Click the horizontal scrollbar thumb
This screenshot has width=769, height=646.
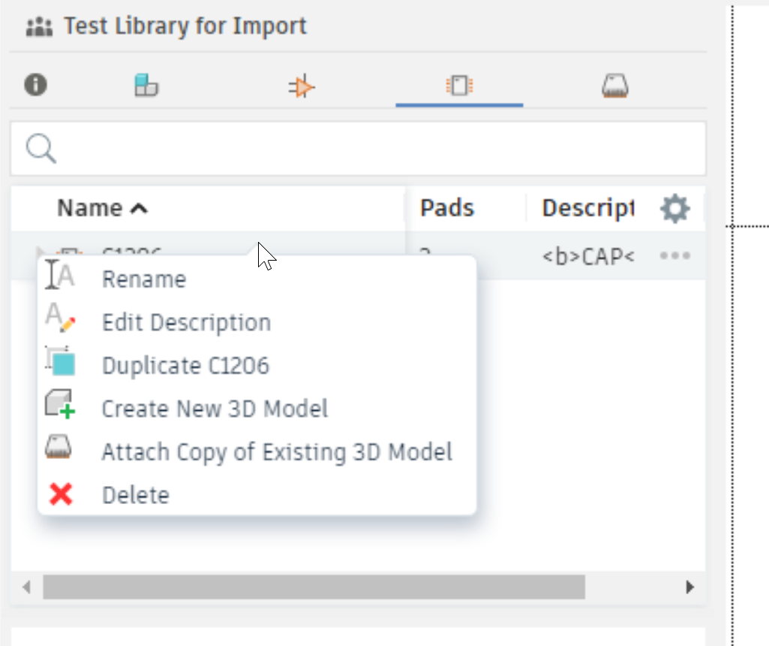click(314, 587)
